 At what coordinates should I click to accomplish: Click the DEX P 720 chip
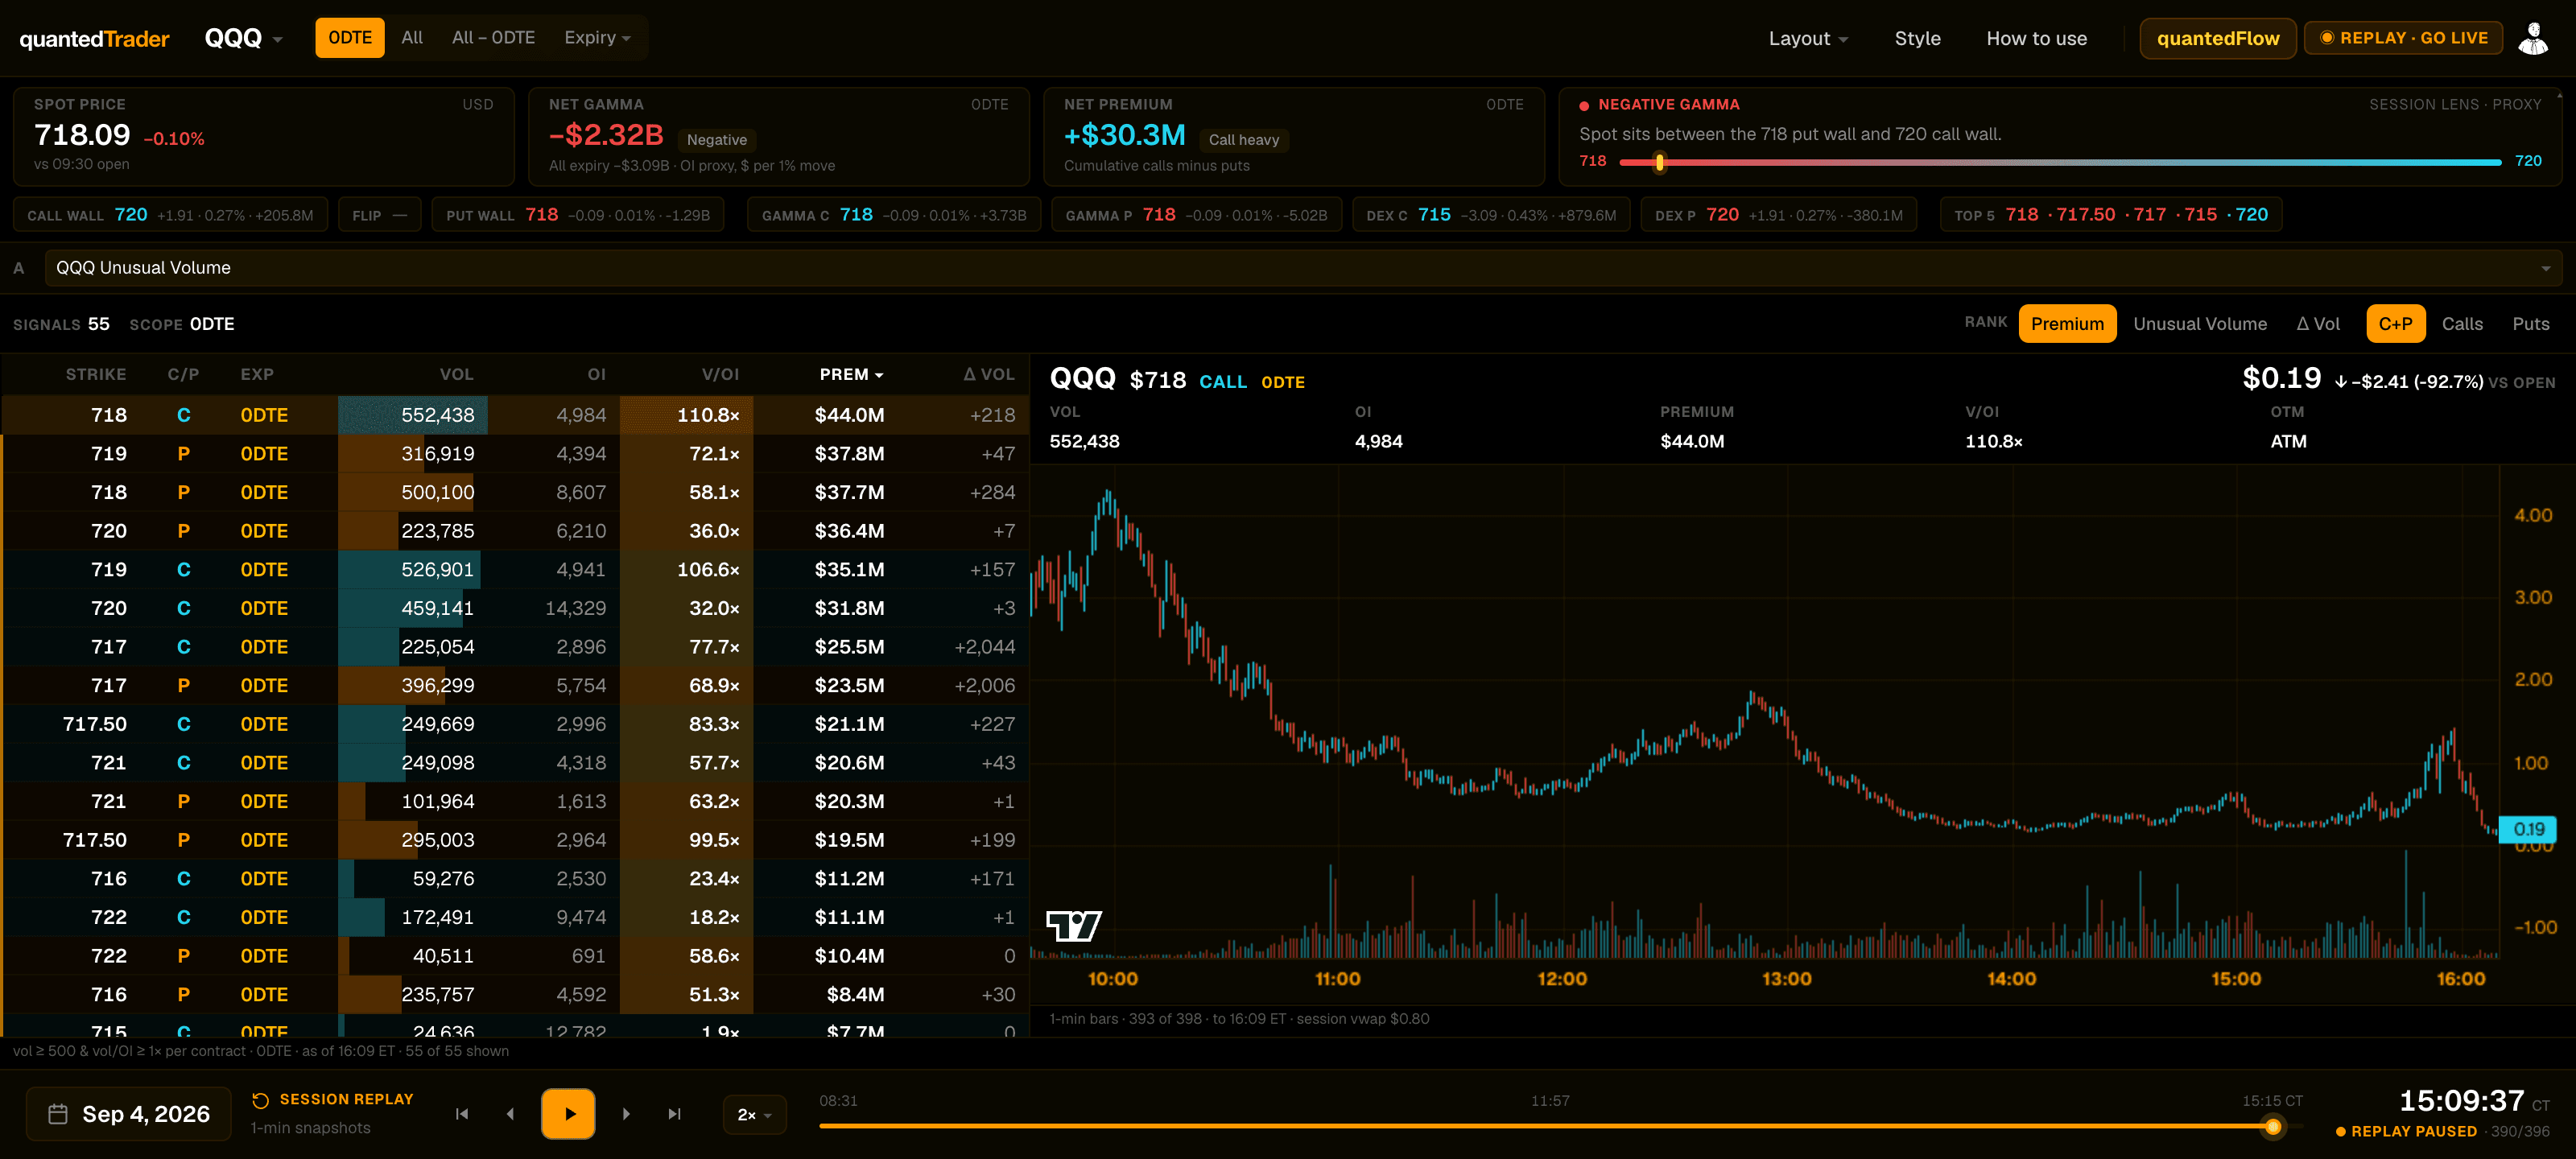pos(1778,215)
